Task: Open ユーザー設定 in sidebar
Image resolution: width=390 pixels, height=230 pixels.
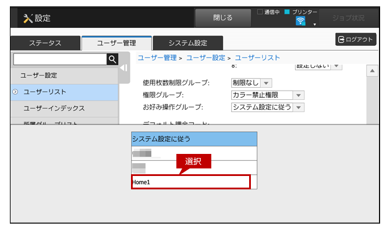Action: tap(65, 76)
